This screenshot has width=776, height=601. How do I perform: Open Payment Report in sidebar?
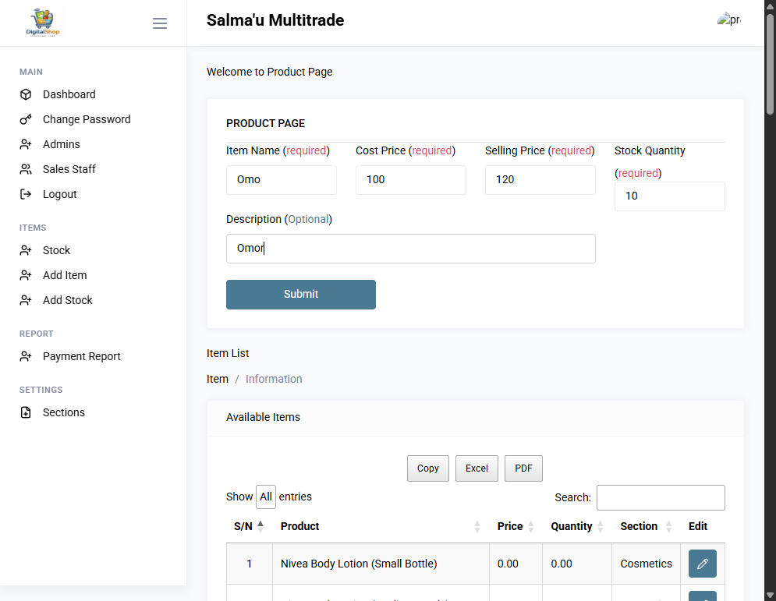[x=81, y=356]
